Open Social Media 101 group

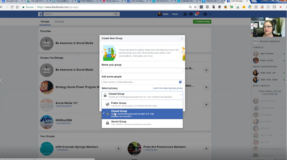67,103
